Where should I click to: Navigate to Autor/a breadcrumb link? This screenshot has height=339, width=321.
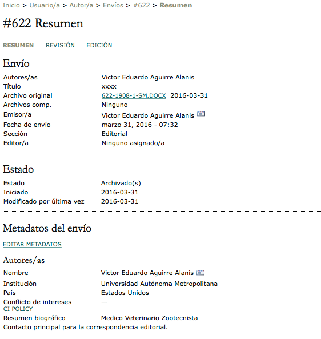pyautogui.click(x=81, y=5)
